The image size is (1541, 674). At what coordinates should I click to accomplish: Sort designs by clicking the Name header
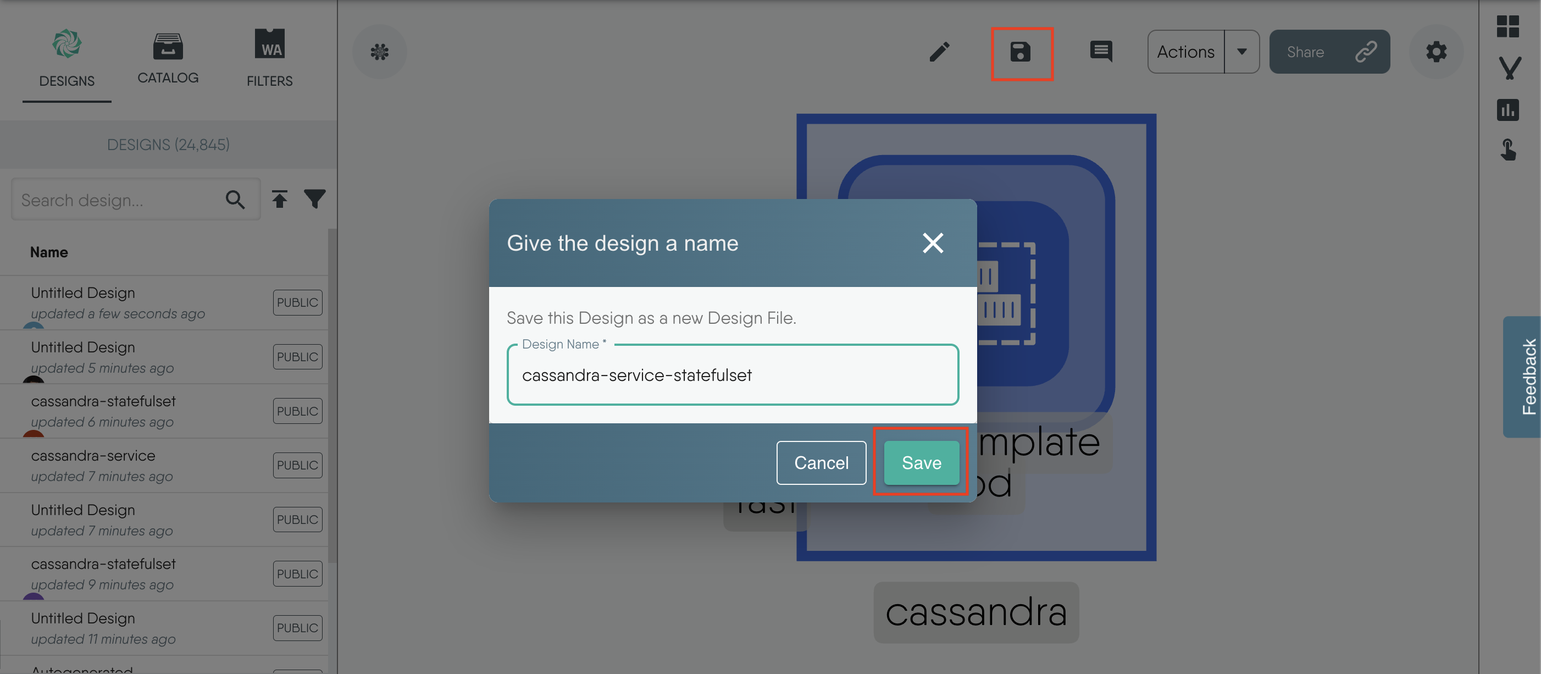click(x=49, y=252)
